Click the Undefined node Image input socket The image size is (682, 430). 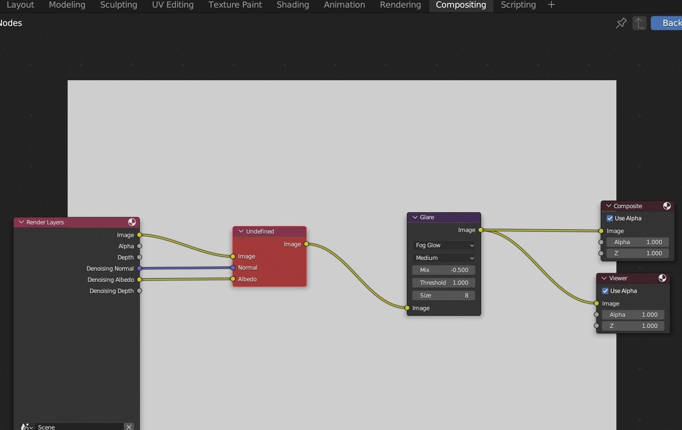pos(233,257)
